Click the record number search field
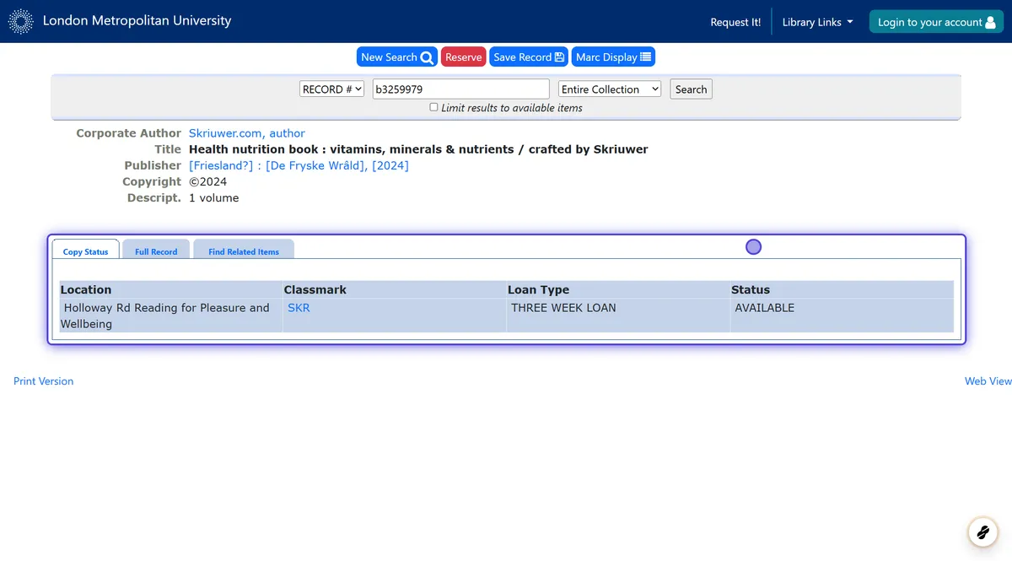 point(461,89)
